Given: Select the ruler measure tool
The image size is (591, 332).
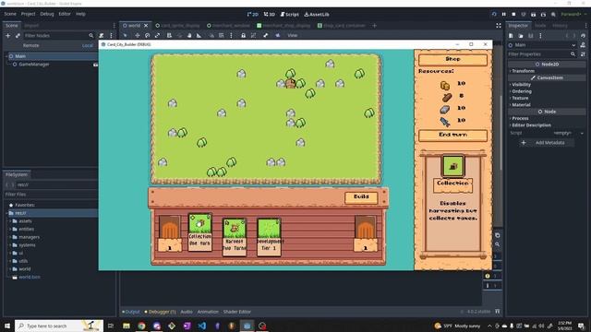Looking at the screenshot, I should pos(199,35).
